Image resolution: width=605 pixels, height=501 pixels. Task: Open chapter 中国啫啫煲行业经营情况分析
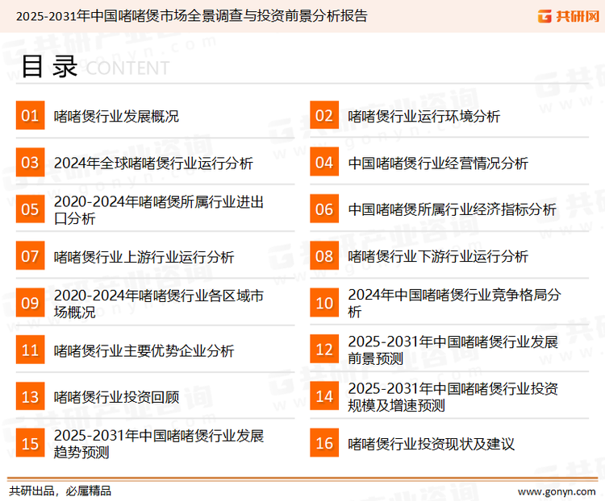437,163
